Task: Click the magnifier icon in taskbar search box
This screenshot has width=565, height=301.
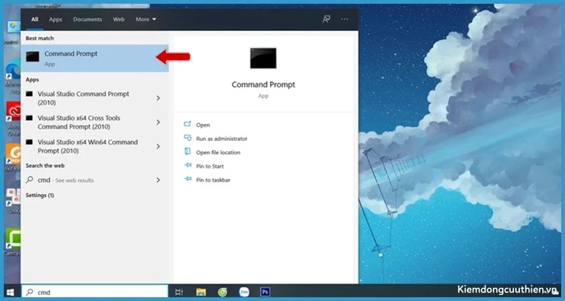Action: (30, 292)
